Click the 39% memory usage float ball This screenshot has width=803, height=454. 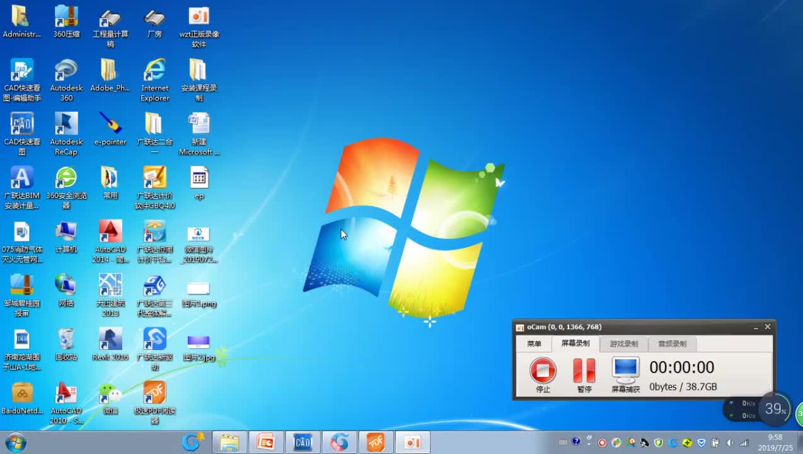tap(775, 409)
